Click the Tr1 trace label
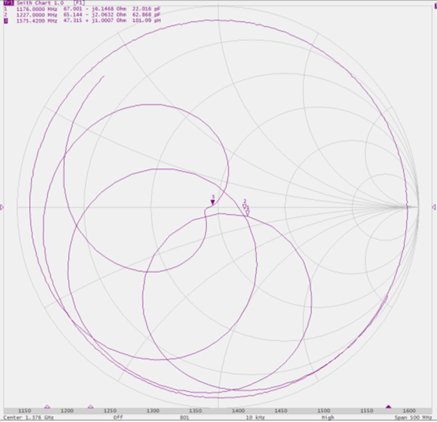The height and width of the screenshot is (422, 437). click(x=8, y=3)
